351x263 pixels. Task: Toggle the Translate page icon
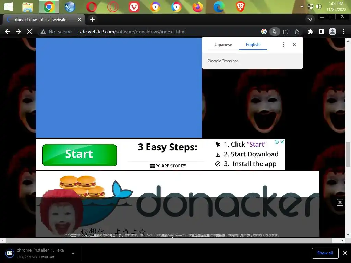point(275,32)
